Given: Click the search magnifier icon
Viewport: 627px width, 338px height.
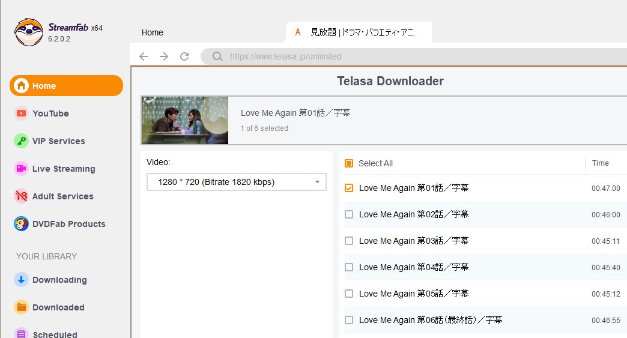Looking at the screenshot, I should tap(217, 56).
